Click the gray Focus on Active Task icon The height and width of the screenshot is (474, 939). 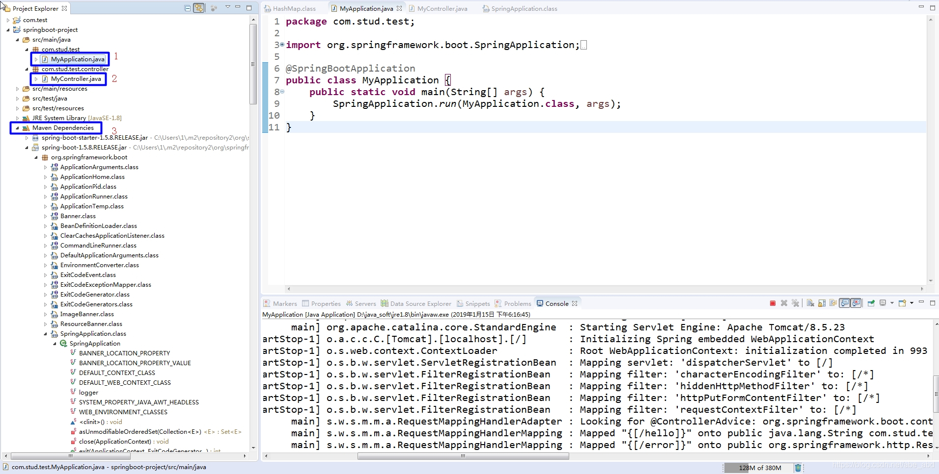pos(214,8)
